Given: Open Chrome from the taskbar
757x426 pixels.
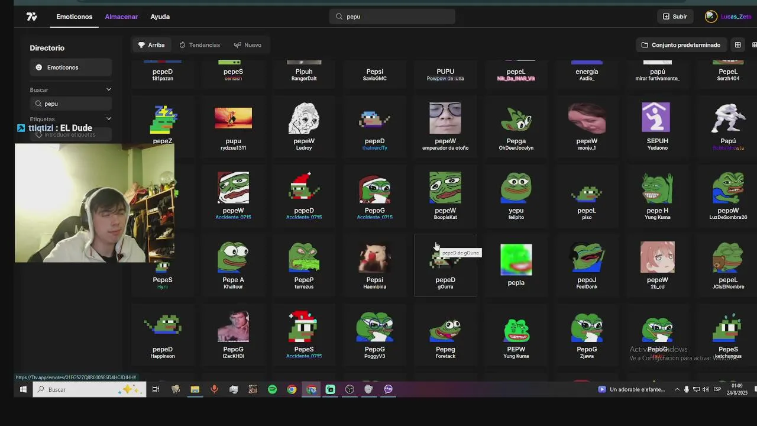Looking at the screenshot, I should 292,389.
